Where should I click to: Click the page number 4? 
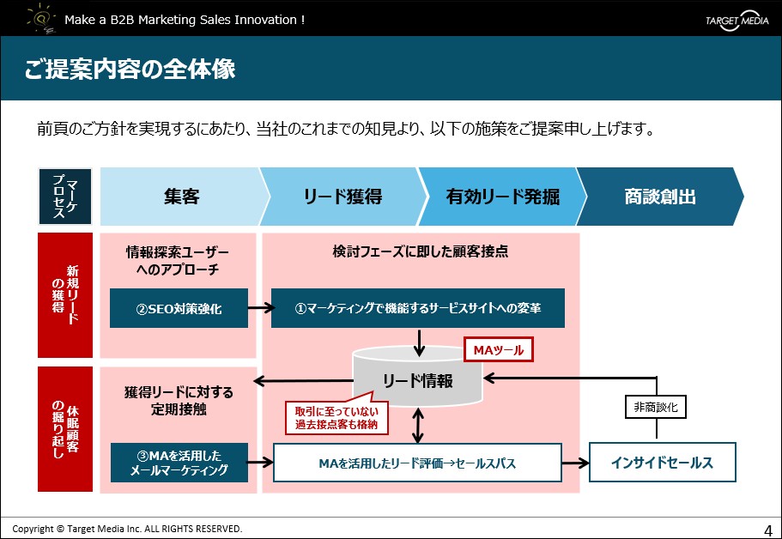tap(768, 530)
